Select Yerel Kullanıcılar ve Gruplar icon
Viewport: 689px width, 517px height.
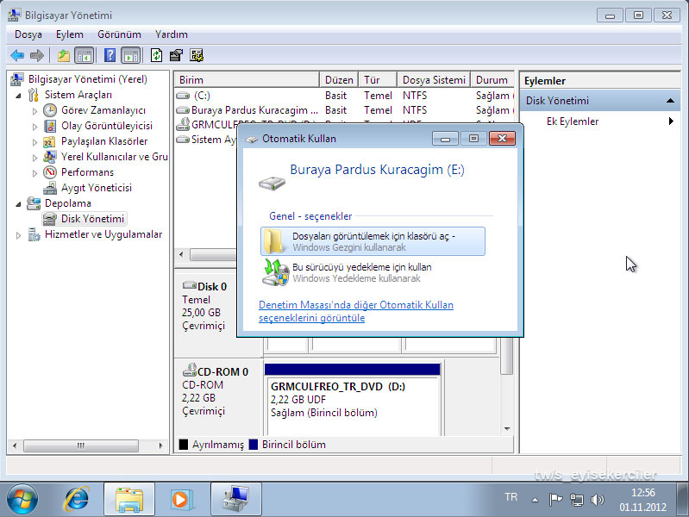click(x=50, y=157)
